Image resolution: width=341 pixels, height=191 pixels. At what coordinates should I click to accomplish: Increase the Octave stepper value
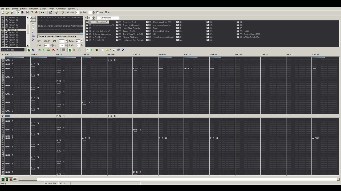pyautogui.click(x=81, y=12)
